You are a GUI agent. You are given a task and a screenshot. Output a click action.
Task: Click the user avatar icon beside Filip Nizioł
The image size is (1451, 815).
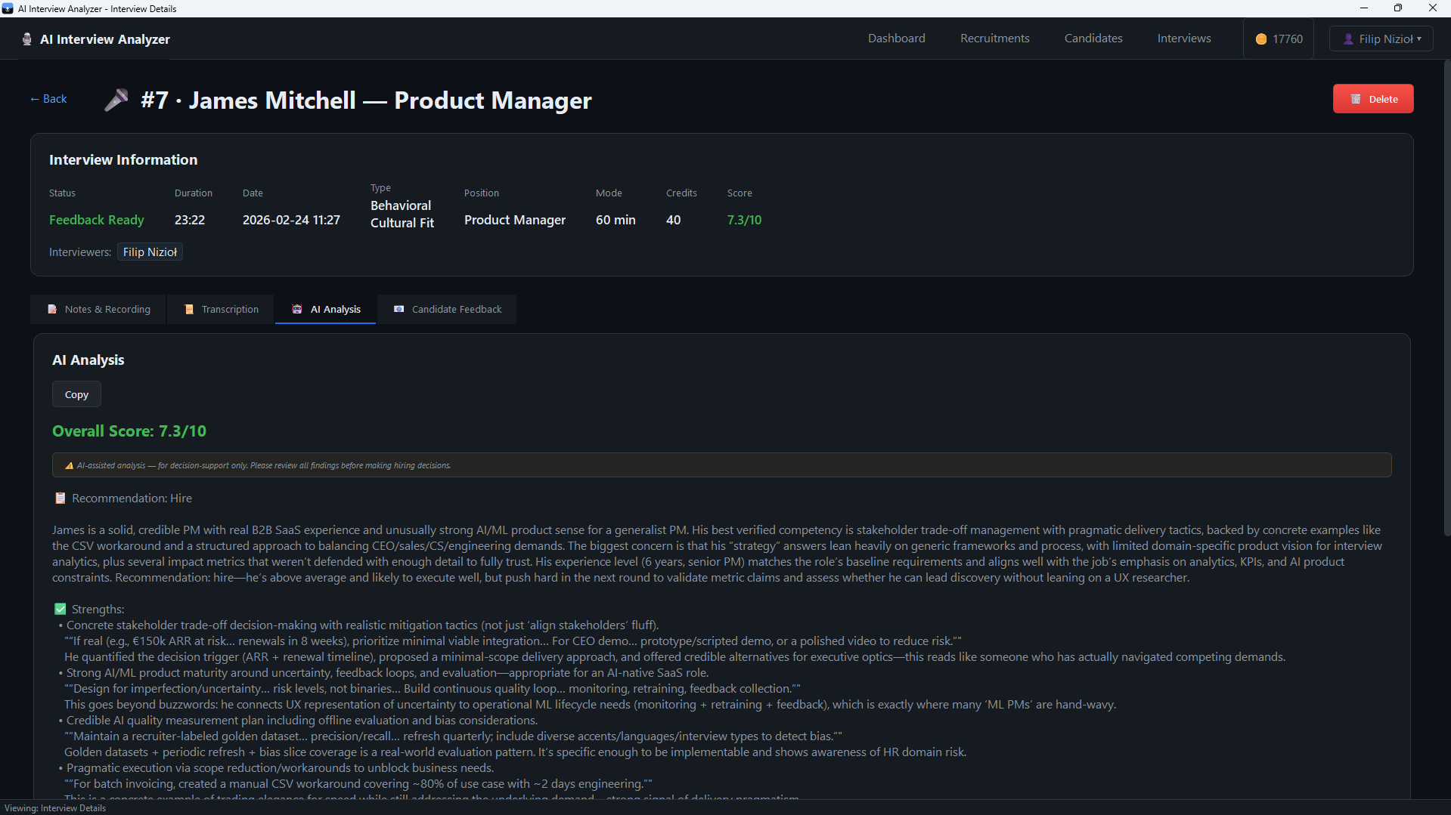click(1347, 39)
